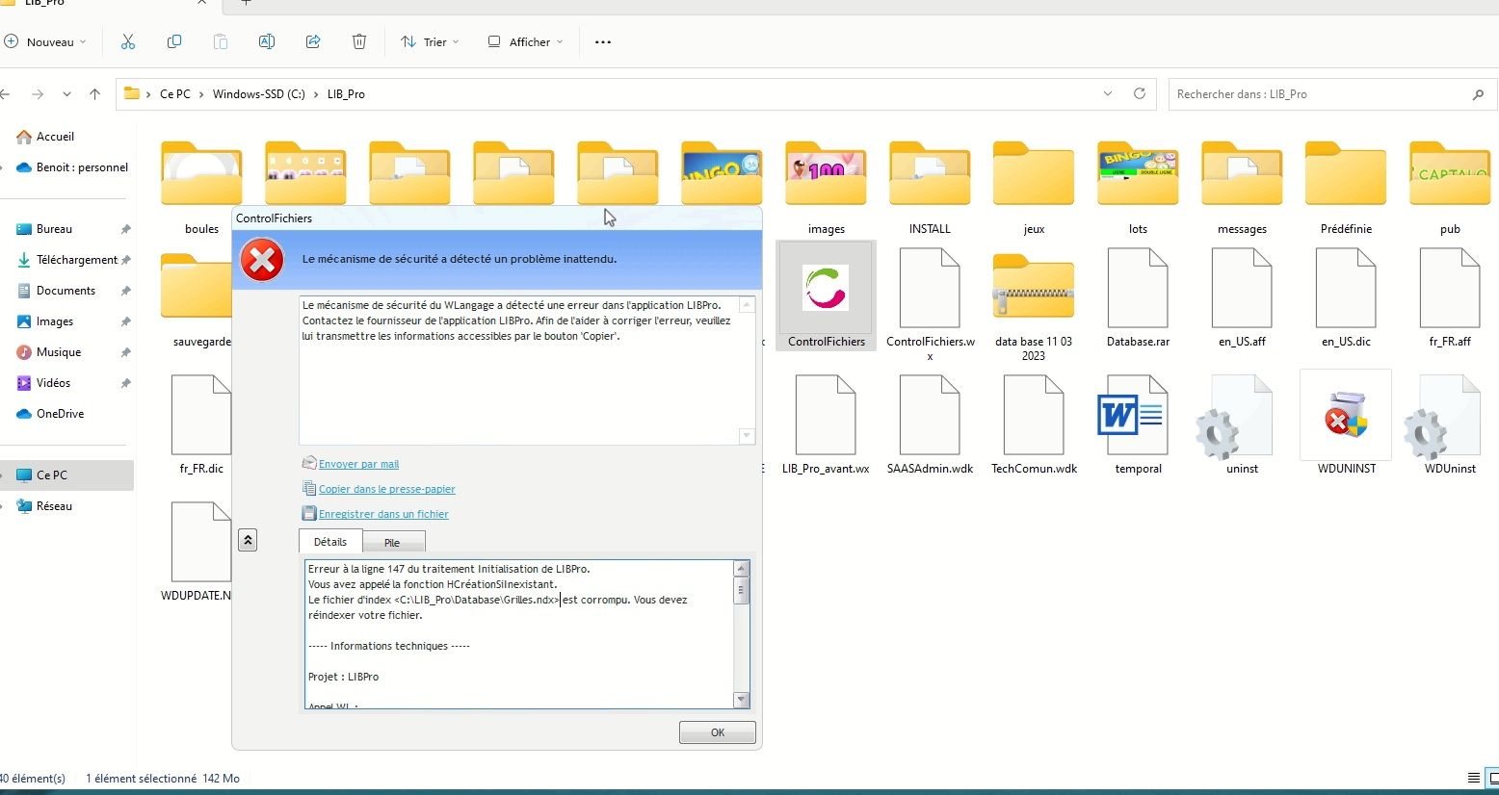Switch to the Détails tab
Image resolution: width=1499 pixels, height=795 pixels.
coord(330,542)
